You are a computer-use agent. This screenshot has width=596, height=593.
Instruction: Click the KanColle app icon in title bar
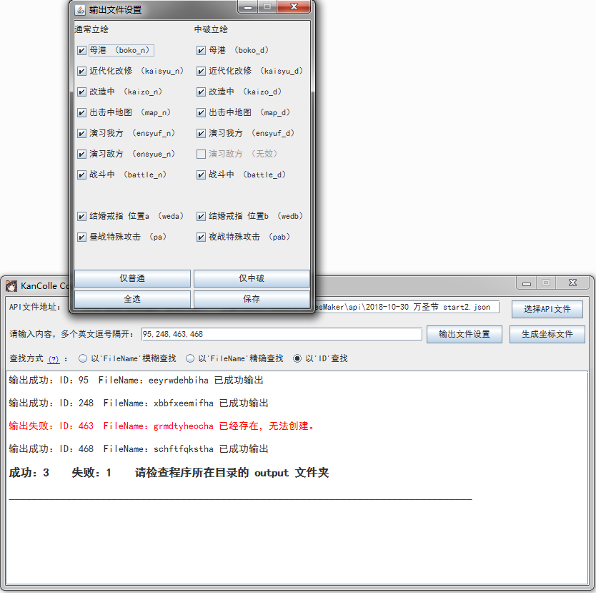tap(11, 285)
